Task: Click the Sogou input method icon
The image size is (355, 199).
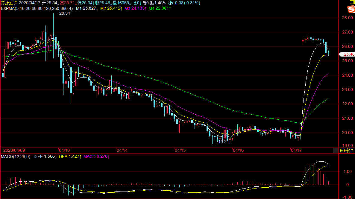Action: (x=351, y=9)
